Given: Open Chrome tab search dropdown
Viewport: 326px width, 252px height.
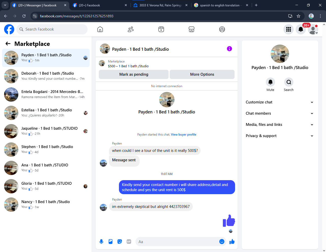Looking at the screenshot, I should [5, 5].
